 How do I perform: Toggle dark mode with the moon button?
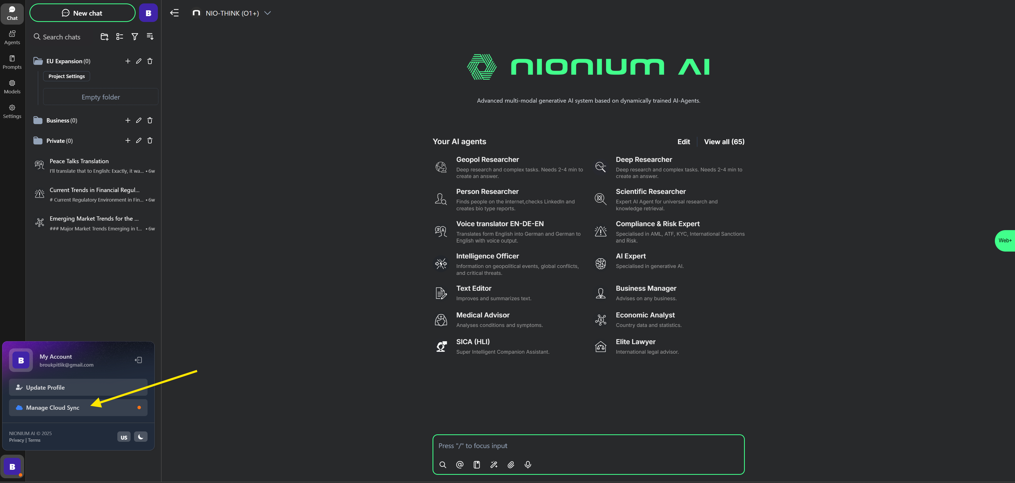tap(141, 436)
